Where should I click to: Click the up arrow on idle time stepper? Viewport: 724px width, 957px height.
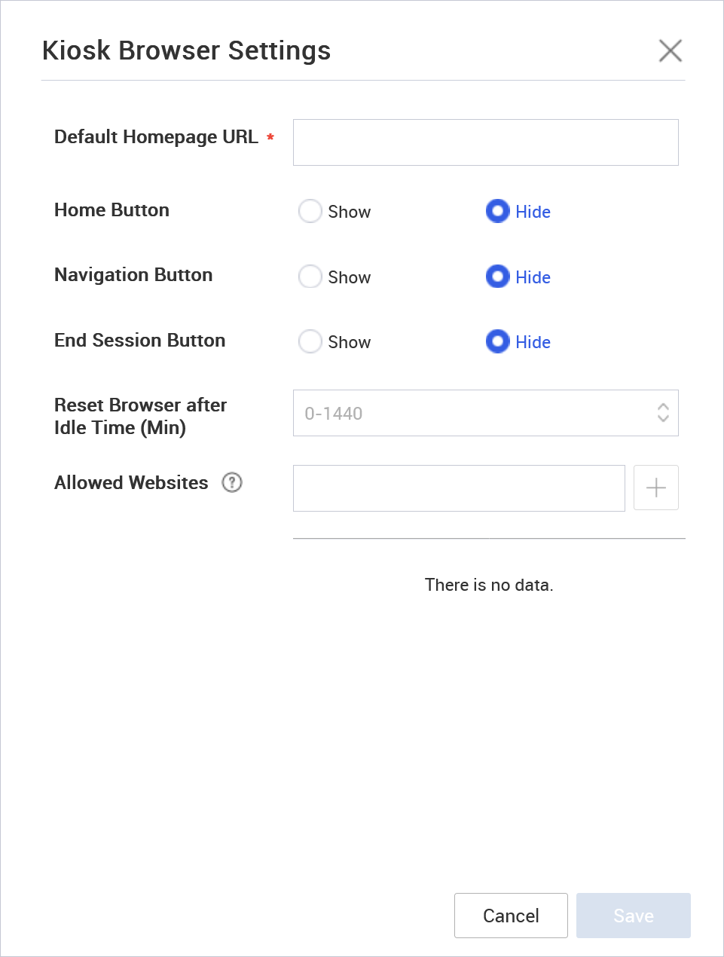[x=662, y=408]
